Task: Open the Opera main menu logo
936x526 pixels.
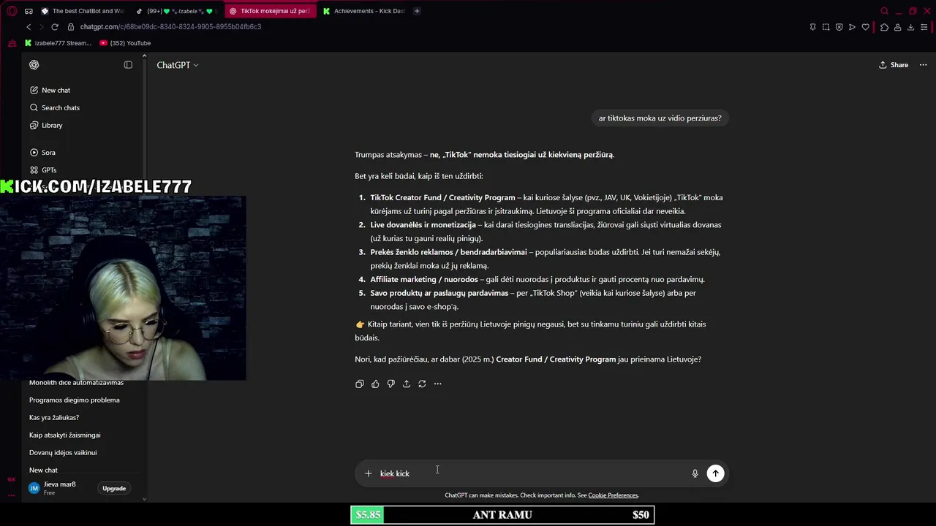Action: [12, 11]
